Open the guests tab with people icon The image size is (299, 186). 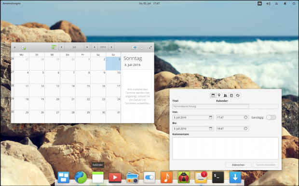[x=225, y=95]
